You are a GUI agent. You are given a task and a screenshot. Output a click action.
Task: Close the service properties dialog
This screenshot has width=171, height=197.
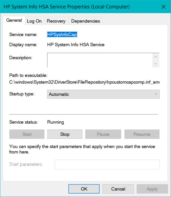[164, 7]
